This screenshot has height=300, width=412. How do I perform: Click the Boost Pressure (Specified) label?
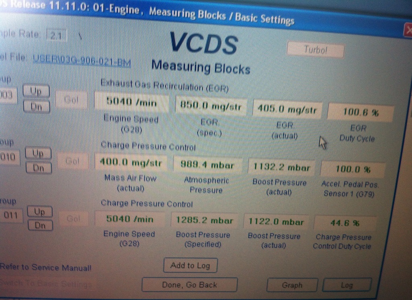click(x=203, y=240)
